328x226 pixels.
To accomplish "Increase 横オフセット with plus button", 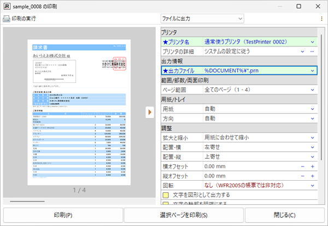I will 312,166.
